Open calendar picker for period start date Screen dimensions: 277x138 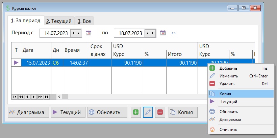click(89, 33)
